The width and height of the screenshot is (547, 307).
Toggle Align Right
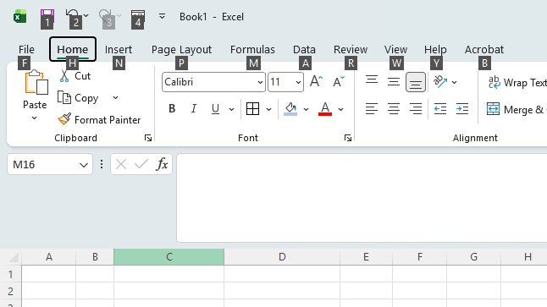[x=416, y=109]
